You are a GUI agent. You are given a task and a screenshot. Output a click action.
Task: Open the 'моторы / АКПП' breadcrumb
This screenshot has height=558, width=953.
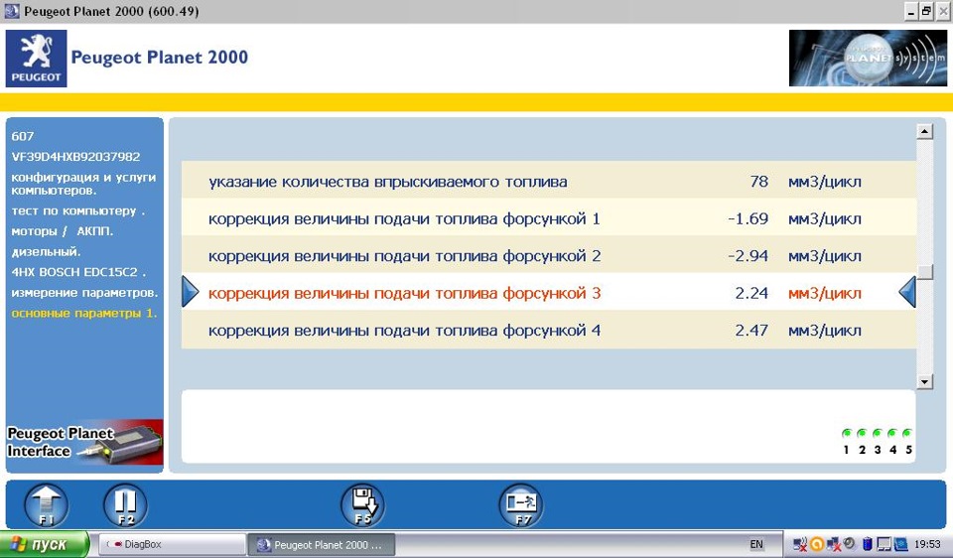click(62, 231)
